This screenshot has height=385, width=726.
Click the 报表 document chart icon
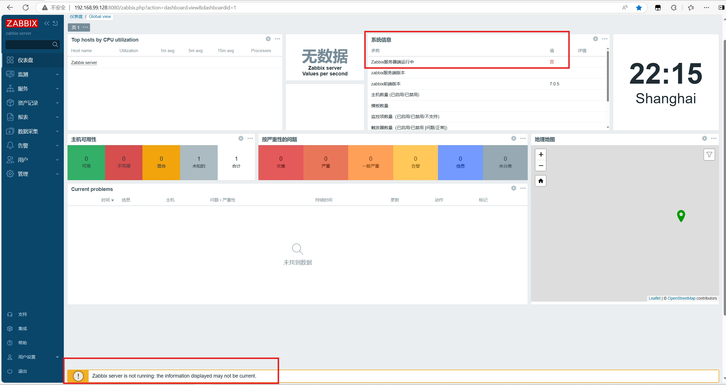click(10, 117)
